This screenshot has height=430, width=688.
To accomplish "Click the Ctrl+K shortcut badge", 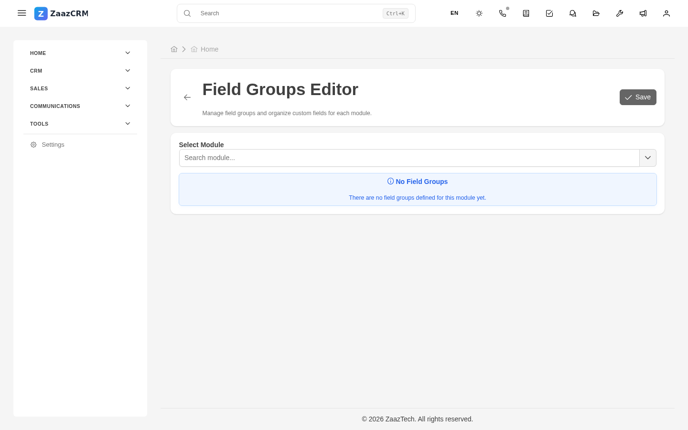I will pos(396,13).
